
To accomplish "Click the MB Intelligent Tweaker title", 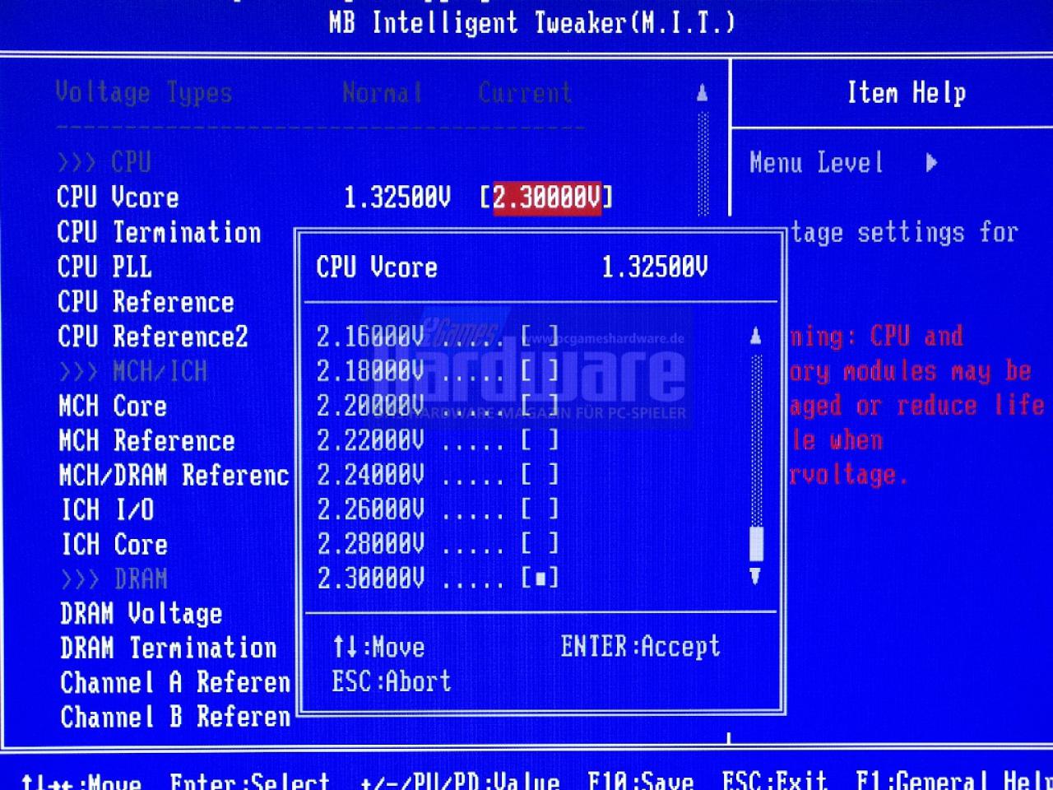I will 531,22.
